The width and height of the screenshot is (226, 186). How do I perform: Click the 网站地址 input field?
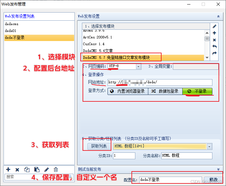[x=160, y=82]
